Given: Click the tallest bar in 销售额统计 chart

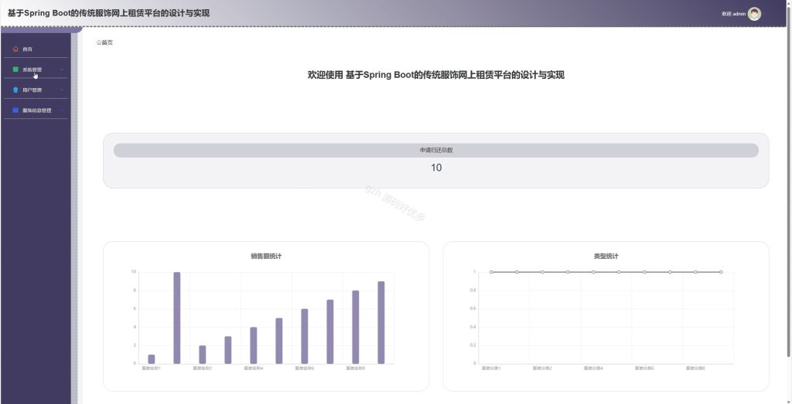Looking at the screenshot, I should click(x=177, y=317).
